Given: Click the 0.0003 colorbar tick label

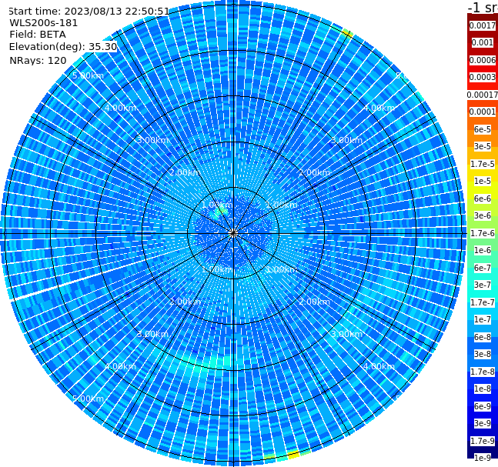Looking at the screenshot, I should pyautogui.click(x=482, y=77).
